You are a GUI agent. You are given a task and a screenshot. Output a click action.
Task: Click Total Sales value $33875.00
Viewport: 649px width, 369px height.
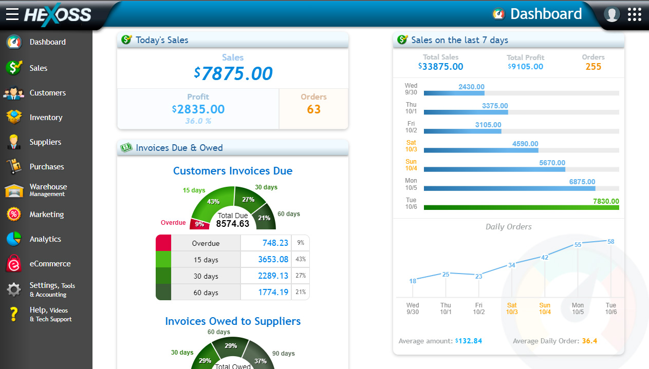point(440,67)
